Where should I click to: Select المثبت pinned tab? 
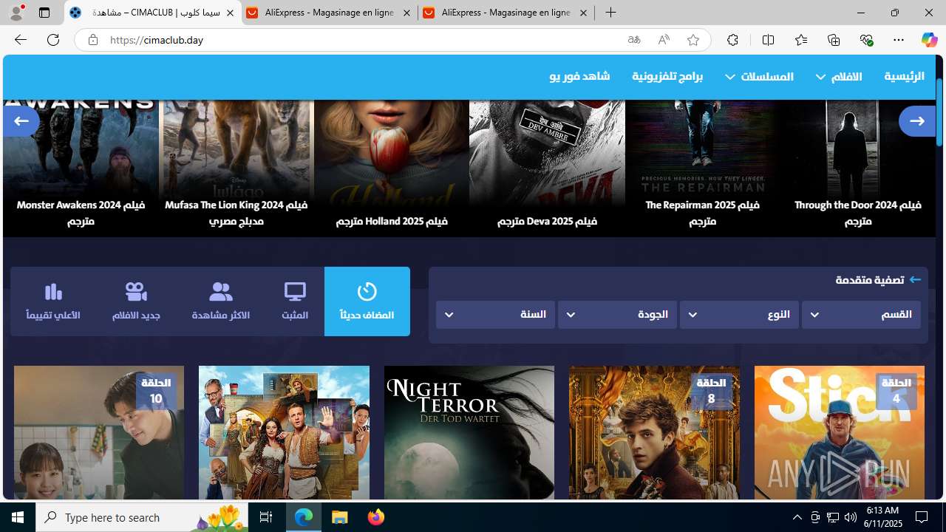coord(295,301)
